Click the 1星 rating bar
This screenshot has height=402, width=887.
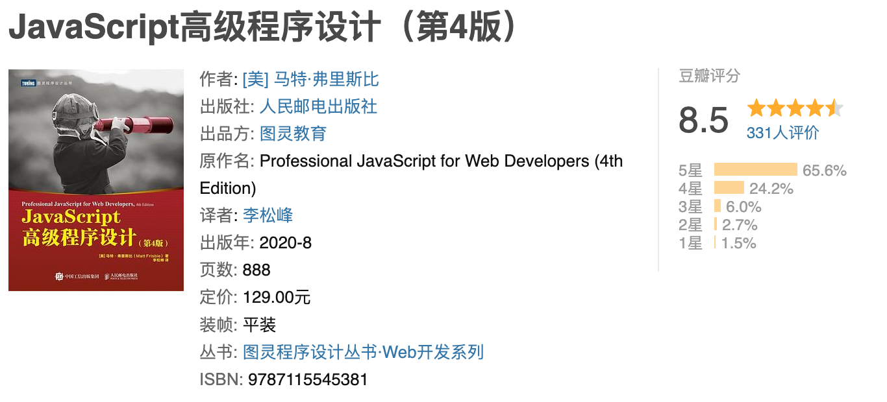coord(715,242)
